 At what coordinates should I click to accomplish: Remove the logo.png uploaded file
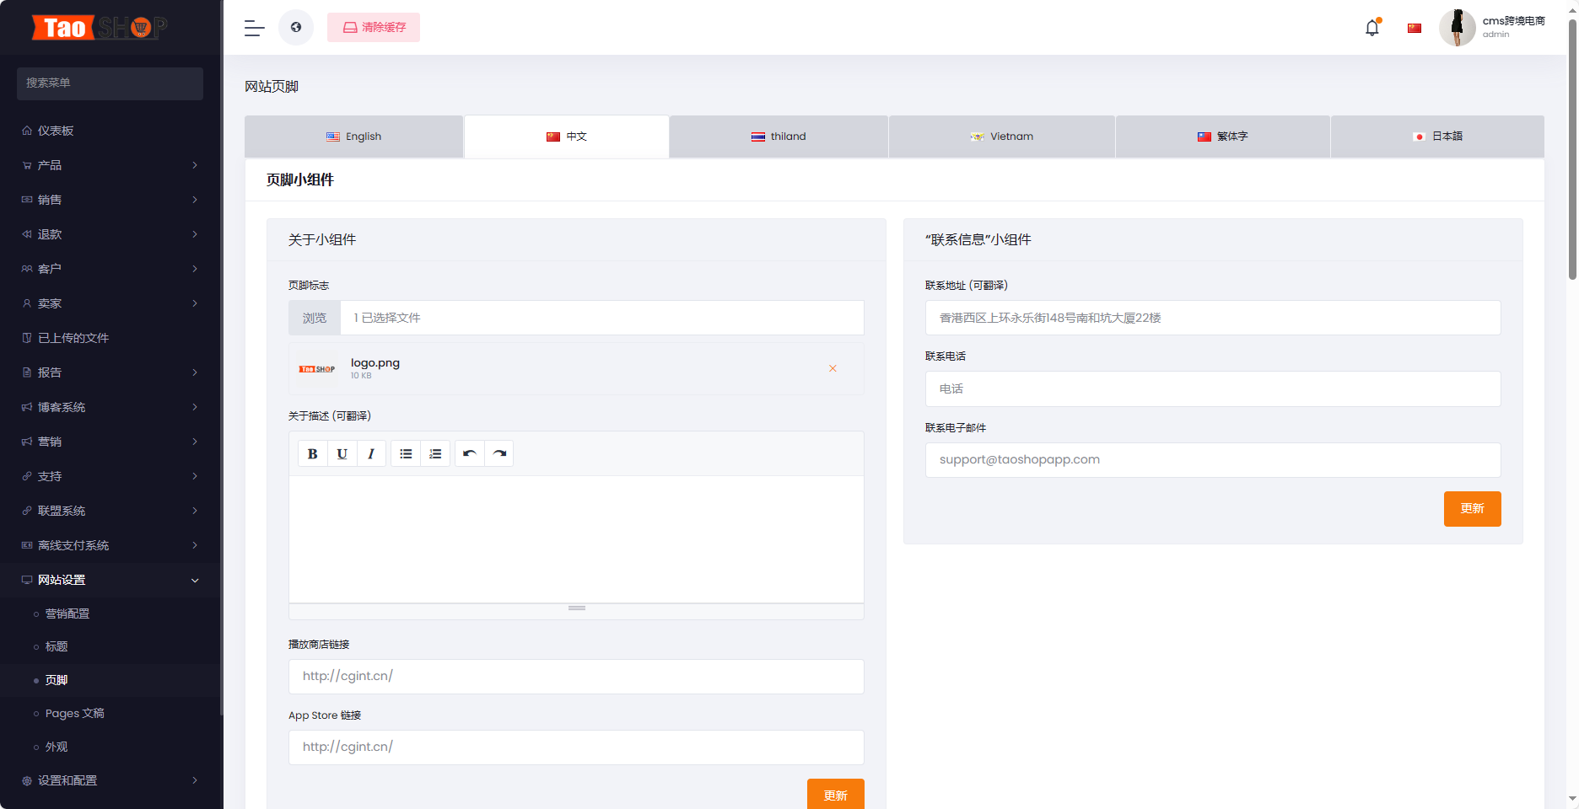pos(833,368)
